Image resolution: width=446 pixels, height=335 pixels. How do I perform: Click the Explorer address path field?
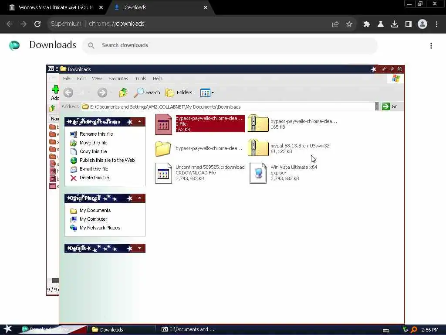[227, 107]
